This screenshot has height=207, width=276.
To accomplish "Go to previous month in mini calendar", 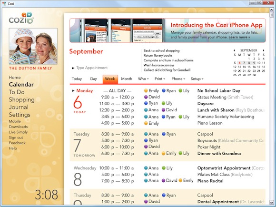I will point(234,50).
